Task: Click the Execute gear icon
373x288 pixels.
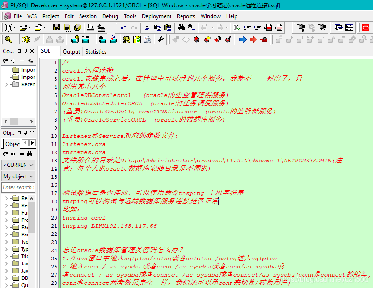Action: (x=25, y=39)
